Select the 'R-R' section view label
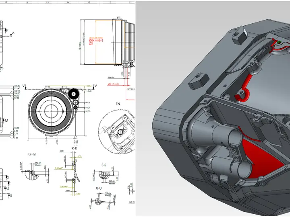This screenshot has width=290, height=217. click(75, 148)
